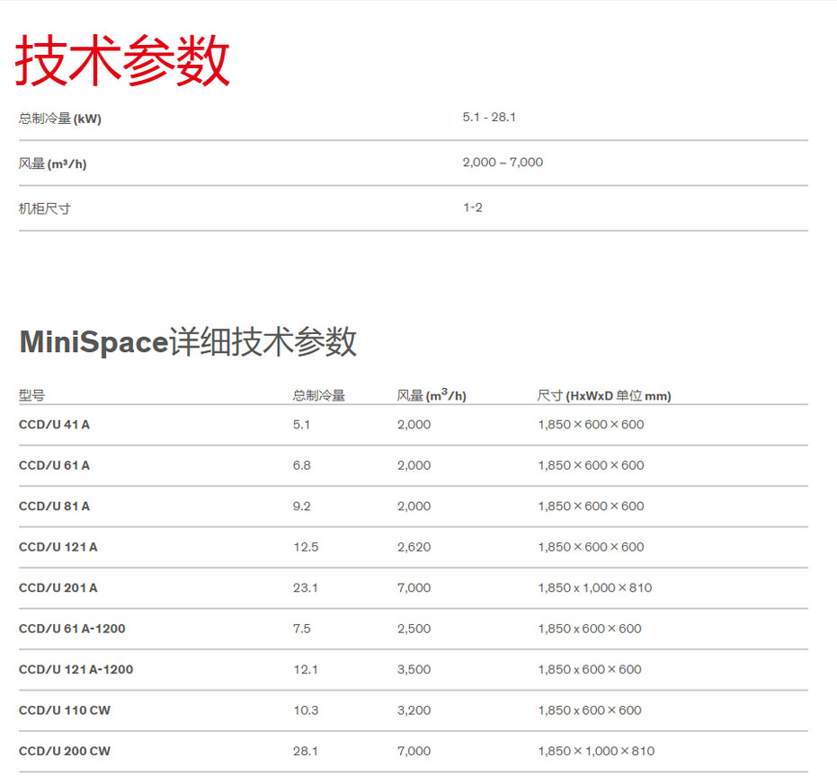Click the 尺寸 (HxWxD 单位 mm) column header
837x784 pixels.
[604, 395]
